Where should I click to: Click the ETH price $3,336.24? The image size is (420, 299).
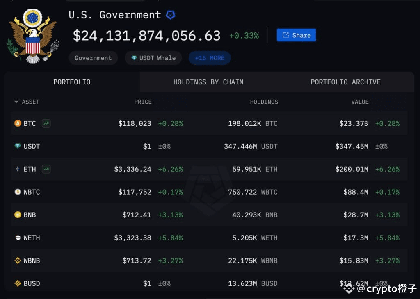(x=132, y=169)
